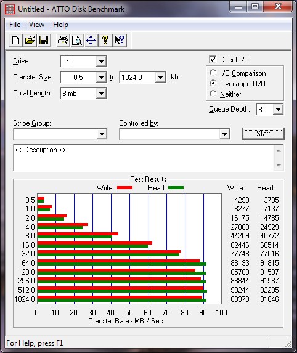This screenshot has width=297, height=353.
Task: Click the Description scrollbar down arrow
Action: coord(279,165)
